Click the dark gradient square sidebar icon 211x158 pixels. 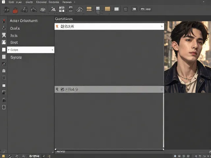point(4,92)
